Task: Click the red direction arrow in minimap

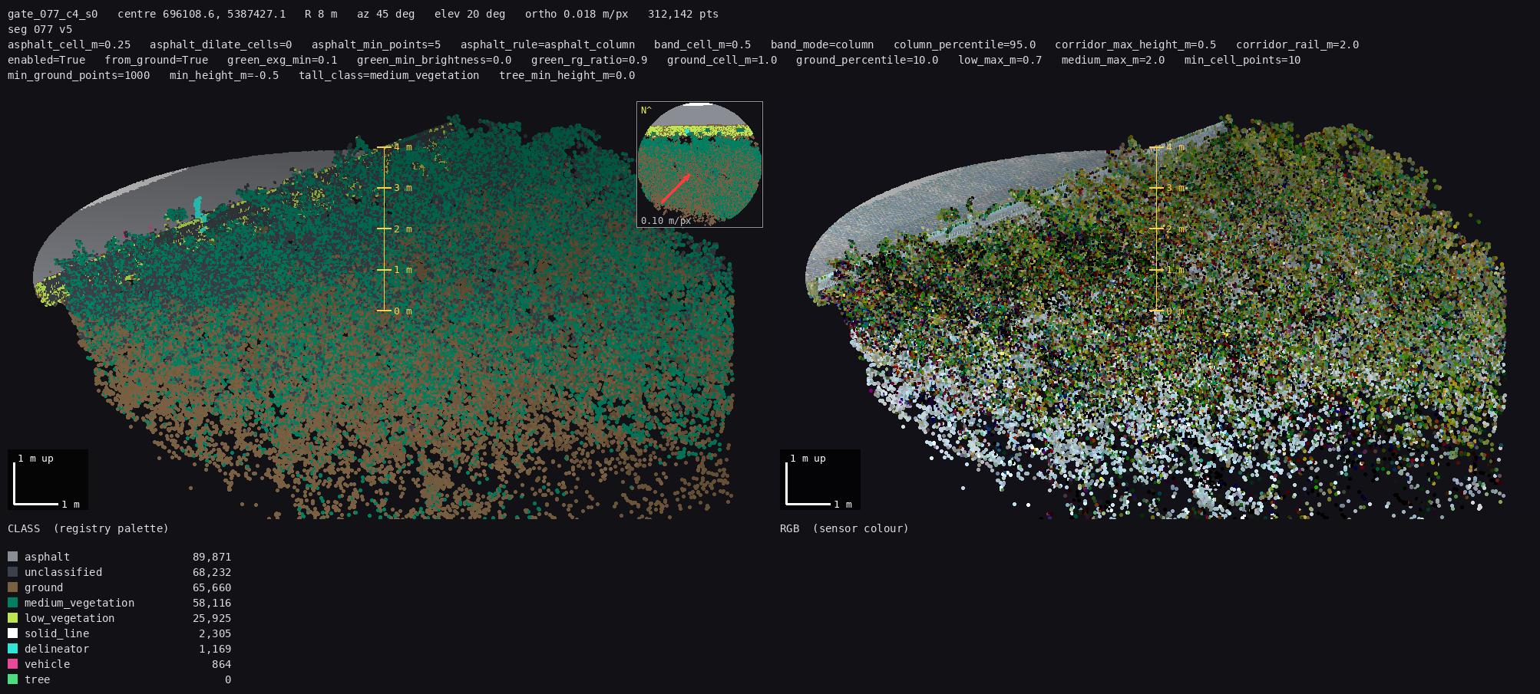Action: pyautogui.click(x=676, y=188)
